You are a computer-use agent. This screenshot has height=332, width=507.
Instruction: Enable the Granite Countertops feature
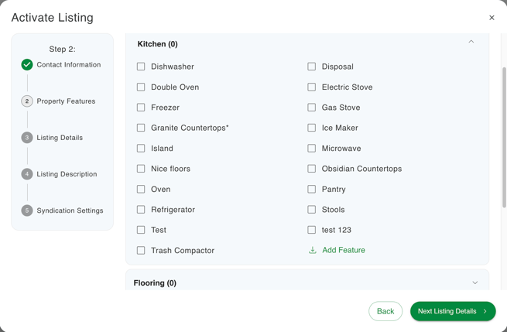141,128
